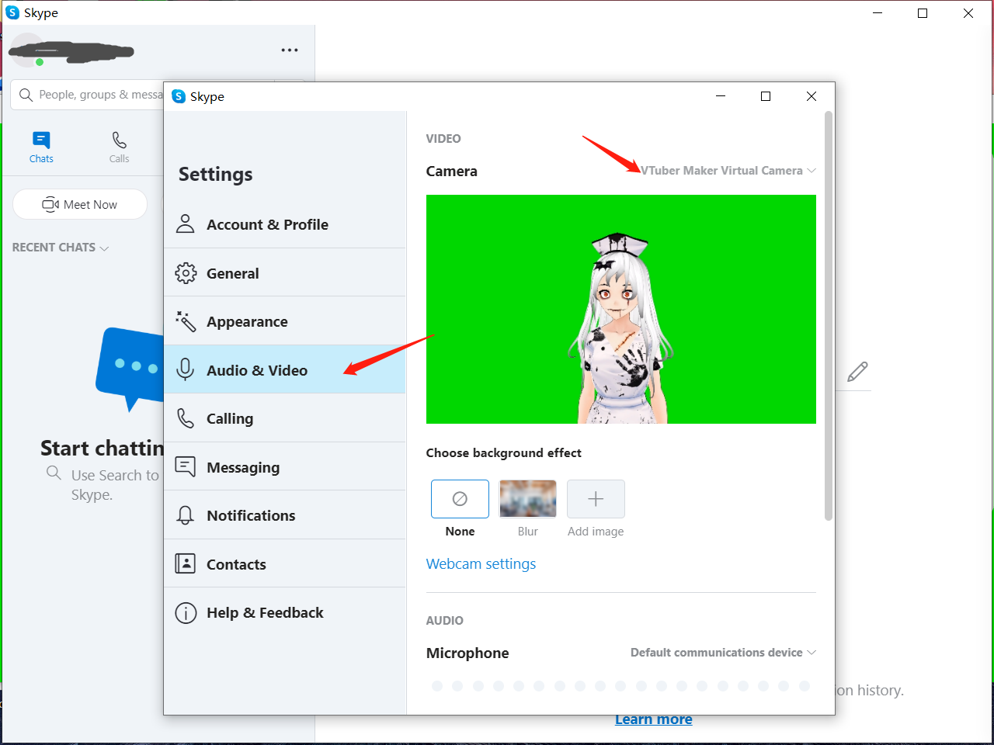This screenshot has height=745, width=994.
Task: Minimize the Settings dialog window
Action: [721, 96]
